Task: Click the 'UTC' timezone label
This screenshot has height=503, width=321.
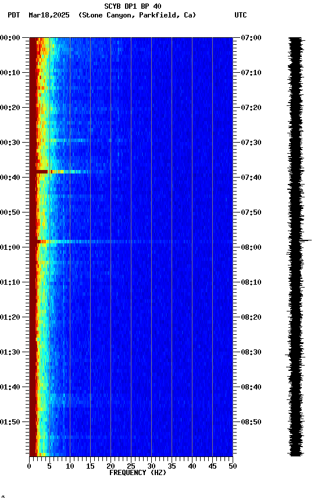Action: click(241, 15)
